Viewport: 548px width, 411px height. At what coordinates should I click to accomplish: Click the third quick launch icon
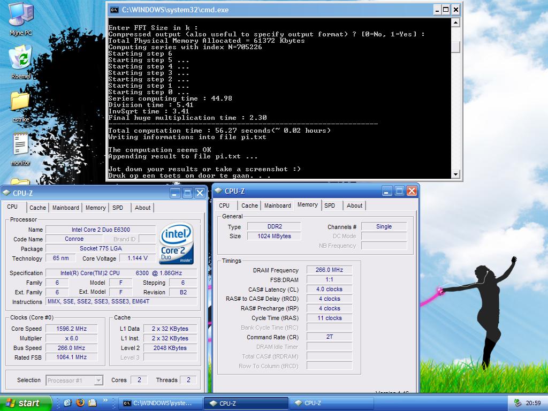click(92, 402)
